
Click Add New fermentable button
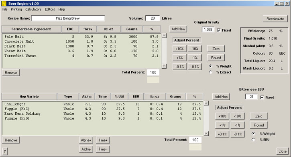click(x=178, y=29)
